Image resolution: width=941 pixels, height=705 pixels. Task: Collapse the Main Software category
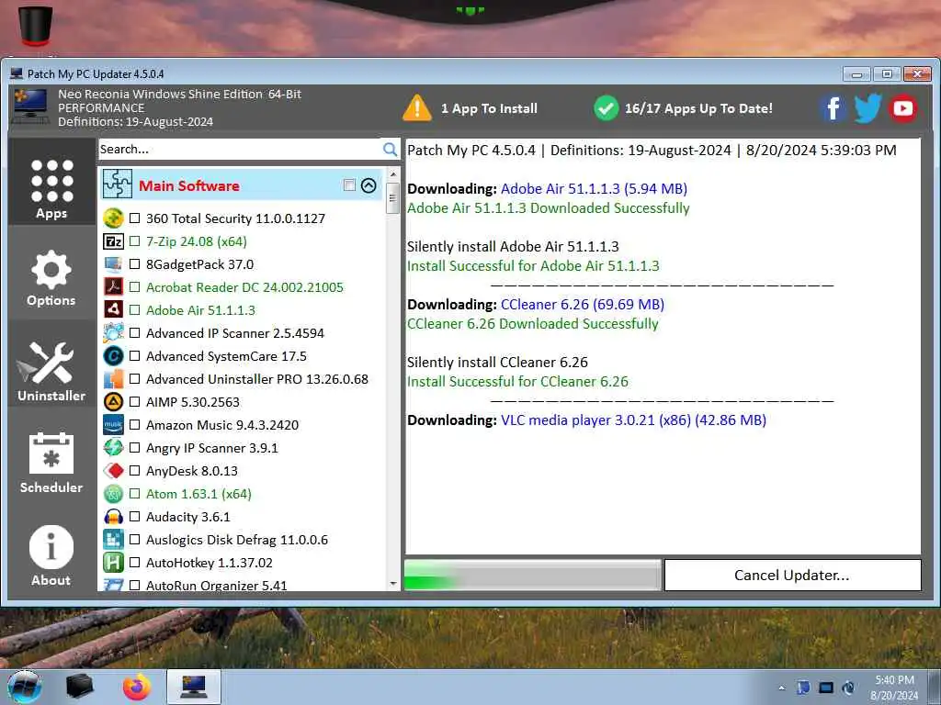tap(368, 185)
